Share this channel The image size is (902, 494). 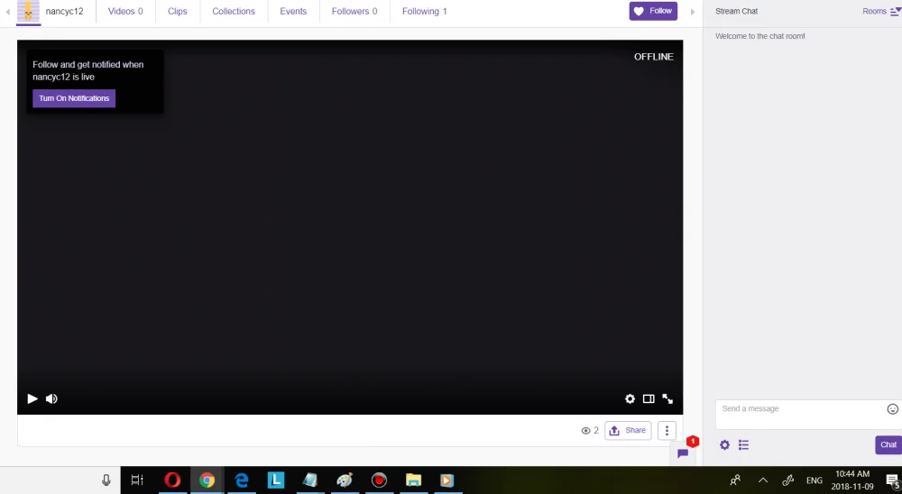(628, 430)
